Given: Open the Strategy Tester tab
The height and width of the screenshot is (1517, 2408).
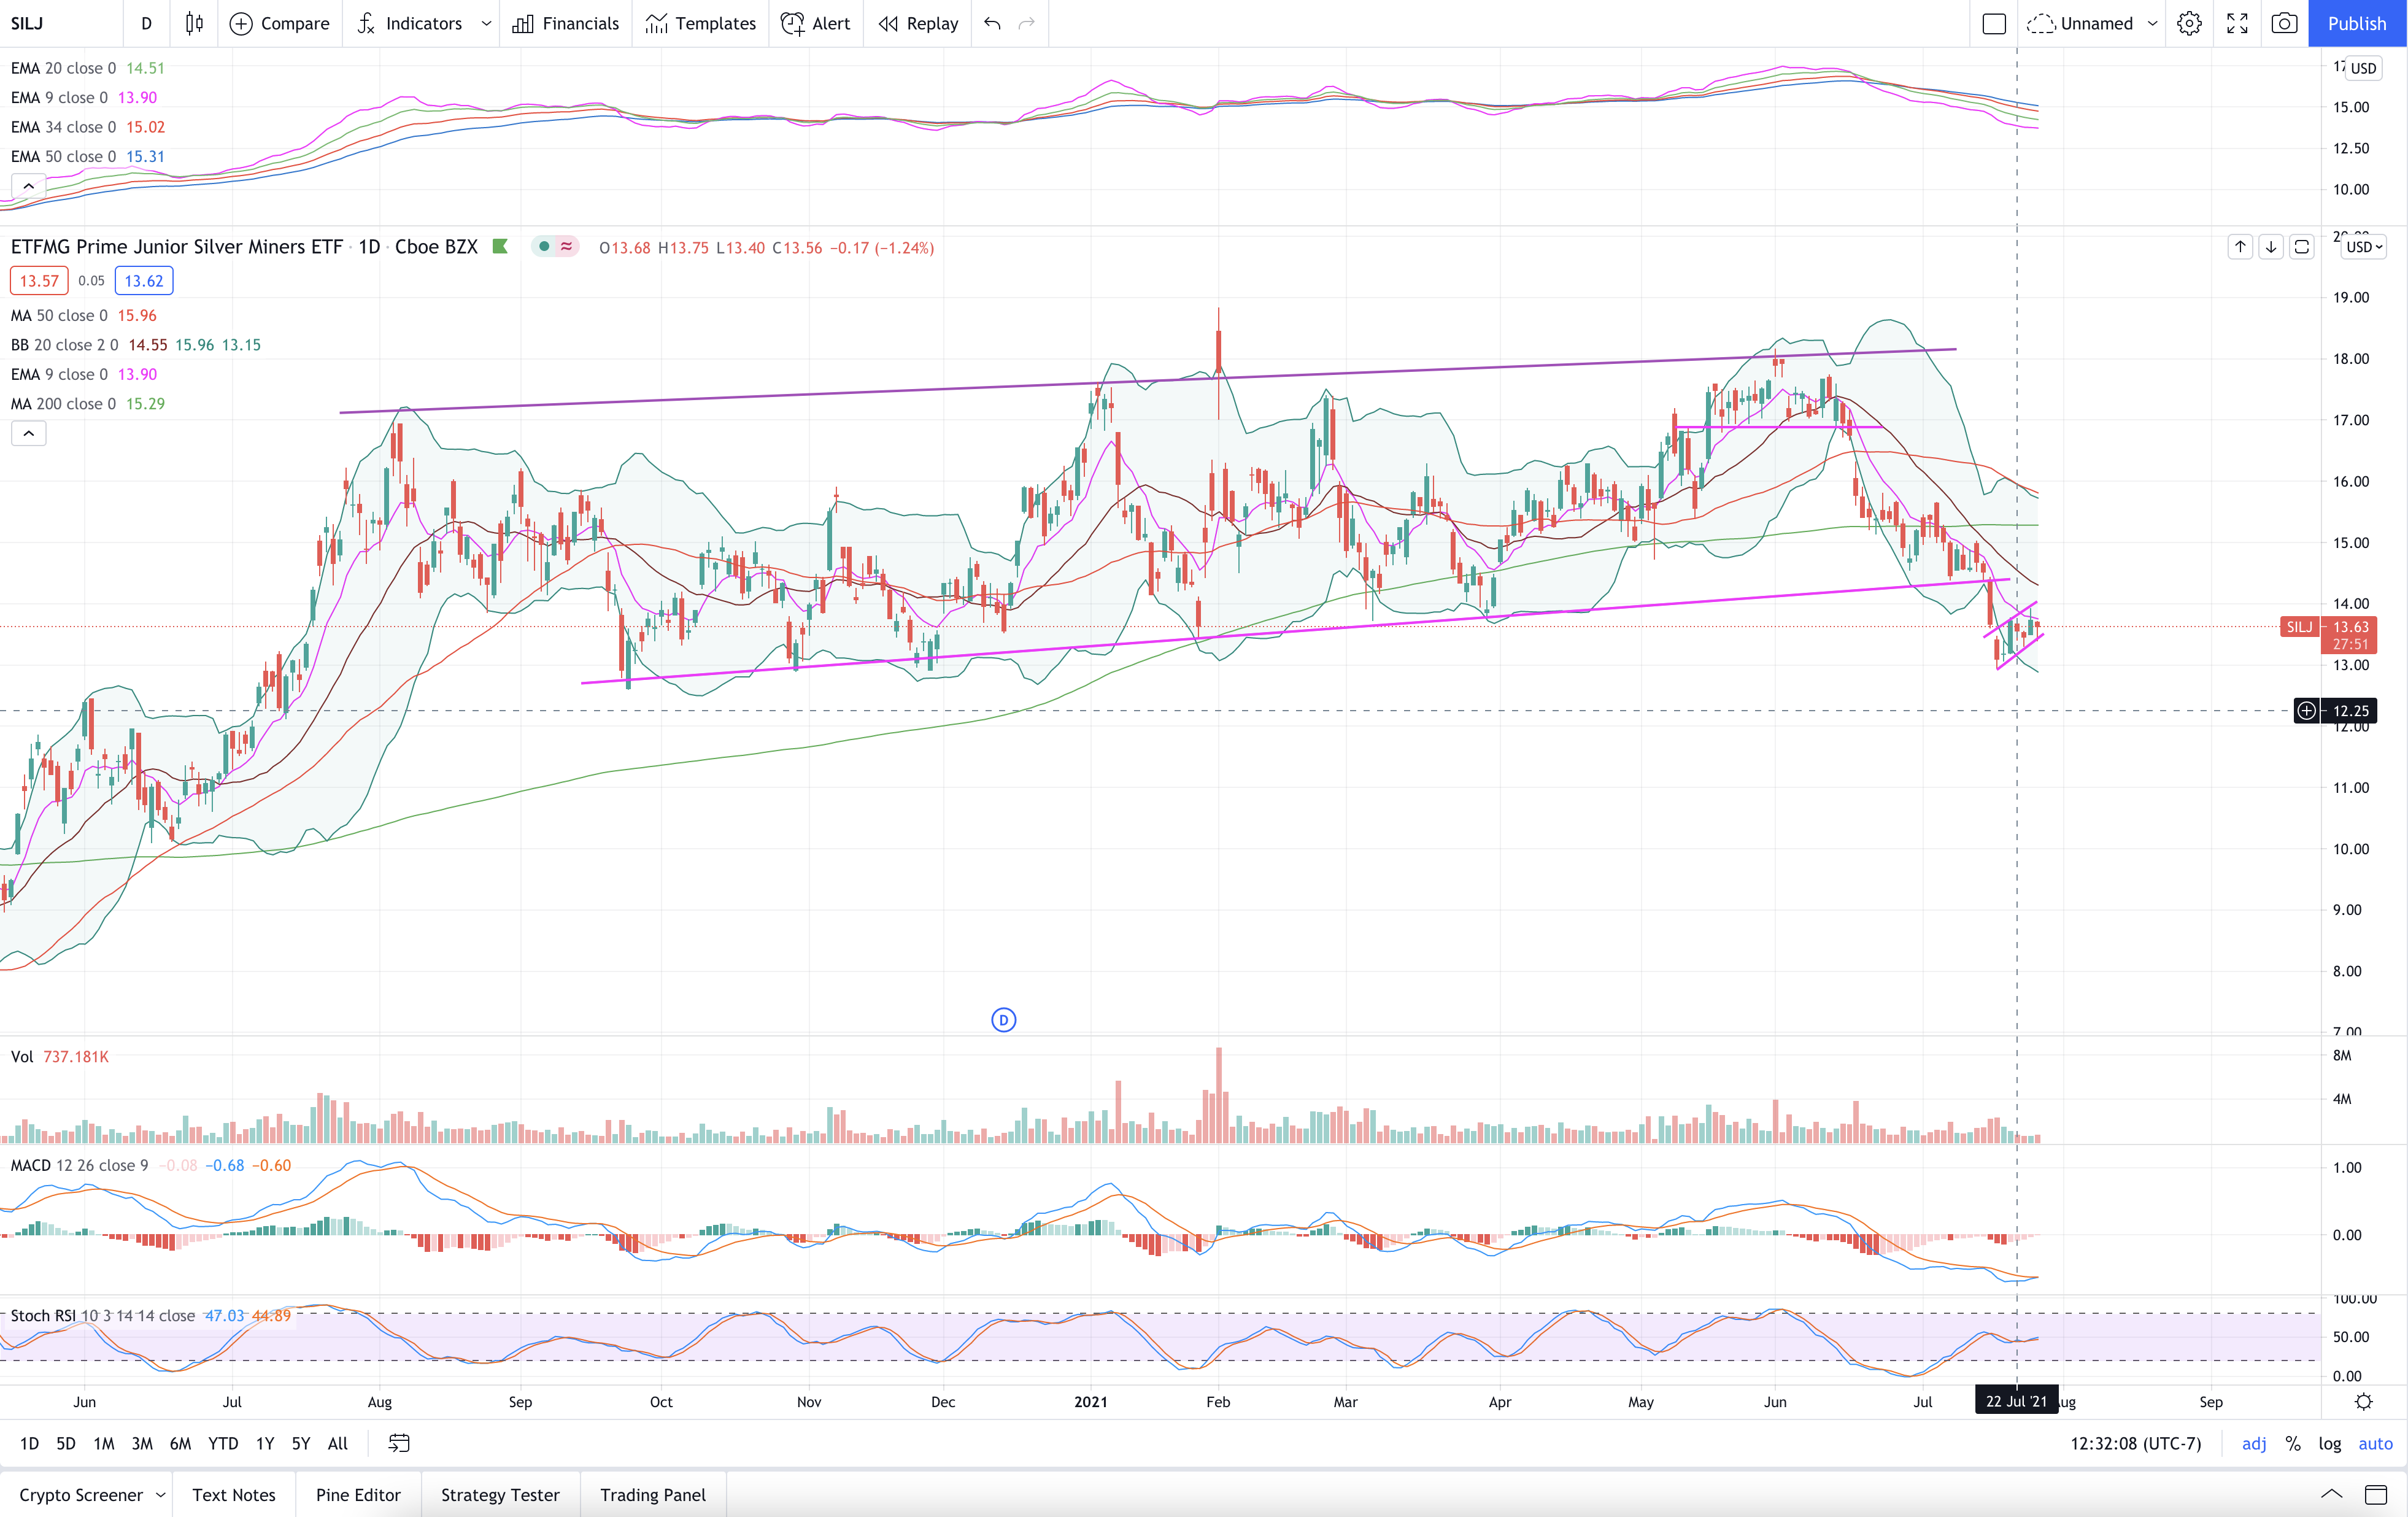Looking at the screenshot, I should tap(500, 1494).
